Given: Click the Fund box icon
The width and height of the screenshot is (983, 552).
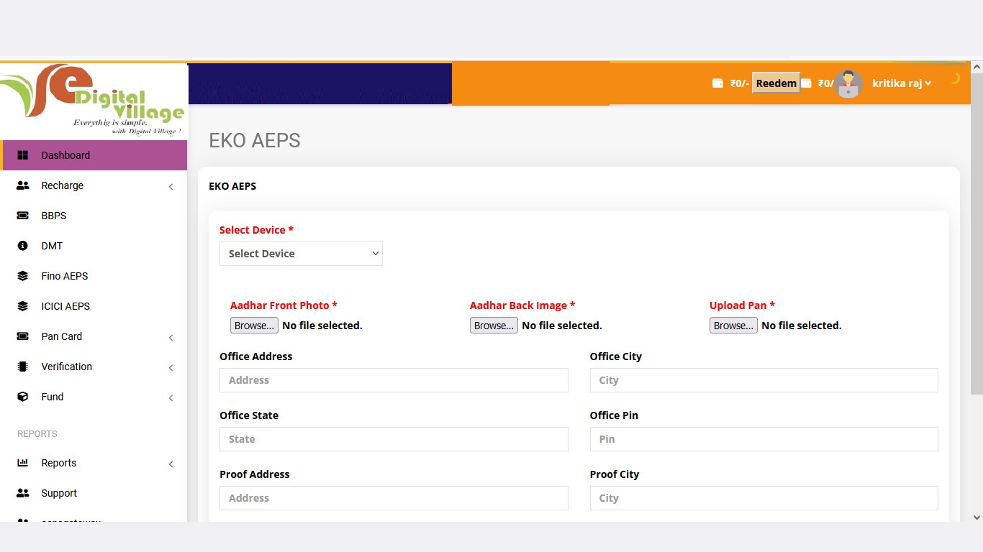Looking at the screenshot, I should [x=22, y=397].
